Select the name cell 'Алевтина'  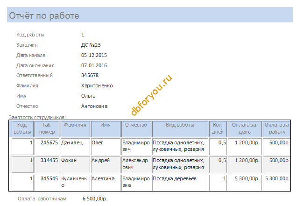click(x=106, y=183)
